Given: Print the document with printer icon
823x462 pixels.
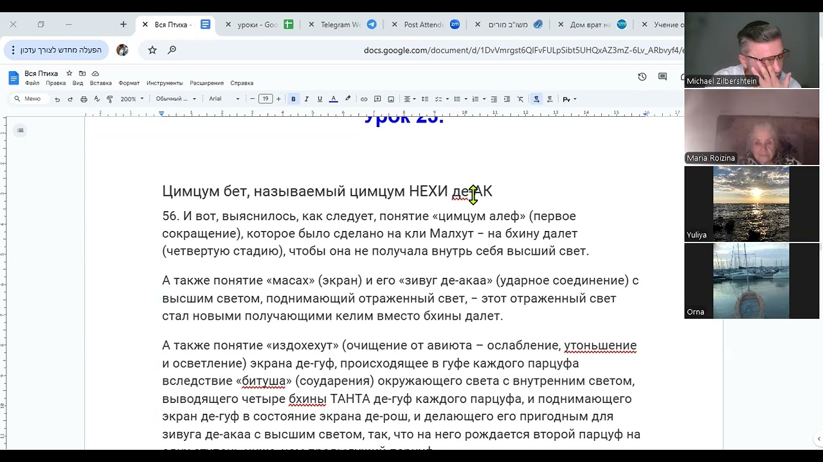Looking at the screenshot, I should click(x=84, y=99).
